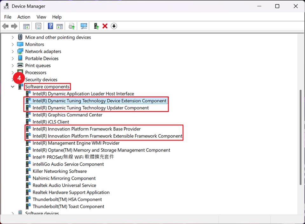Click the Back arrow toolbar icon
The image size is (305, 224).
coord(5,26)
